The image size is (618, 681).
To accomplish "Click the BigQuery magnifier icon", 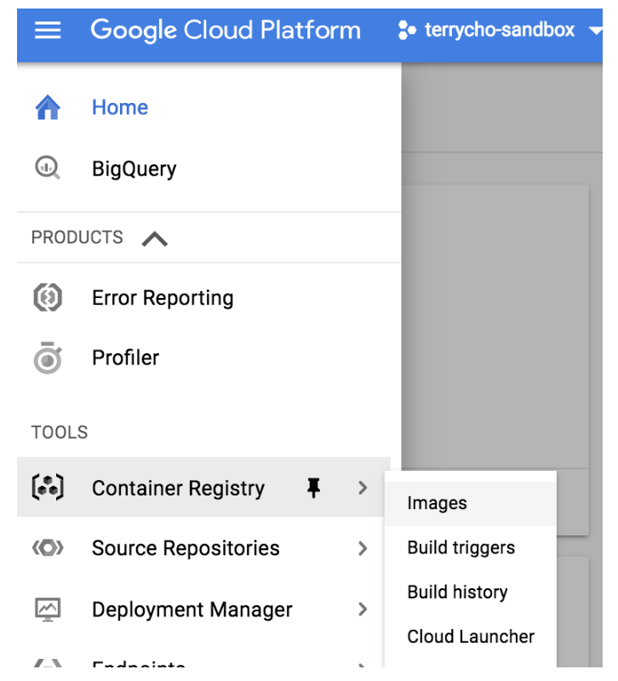I will [x=48, y=168].
